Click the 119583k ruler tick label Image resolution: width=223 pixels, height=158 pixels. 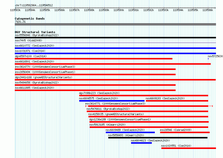pos(15,10)
